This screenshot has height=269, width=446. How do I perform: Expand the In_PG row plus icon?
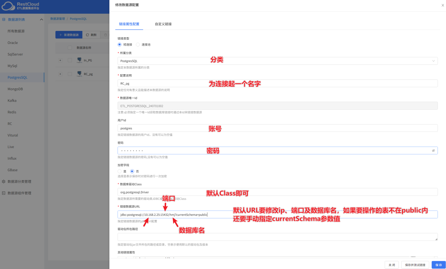coord(60,60)
